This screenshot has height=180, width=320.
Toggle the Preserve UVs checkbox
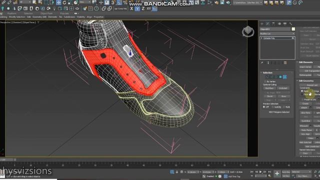(302, 99)
